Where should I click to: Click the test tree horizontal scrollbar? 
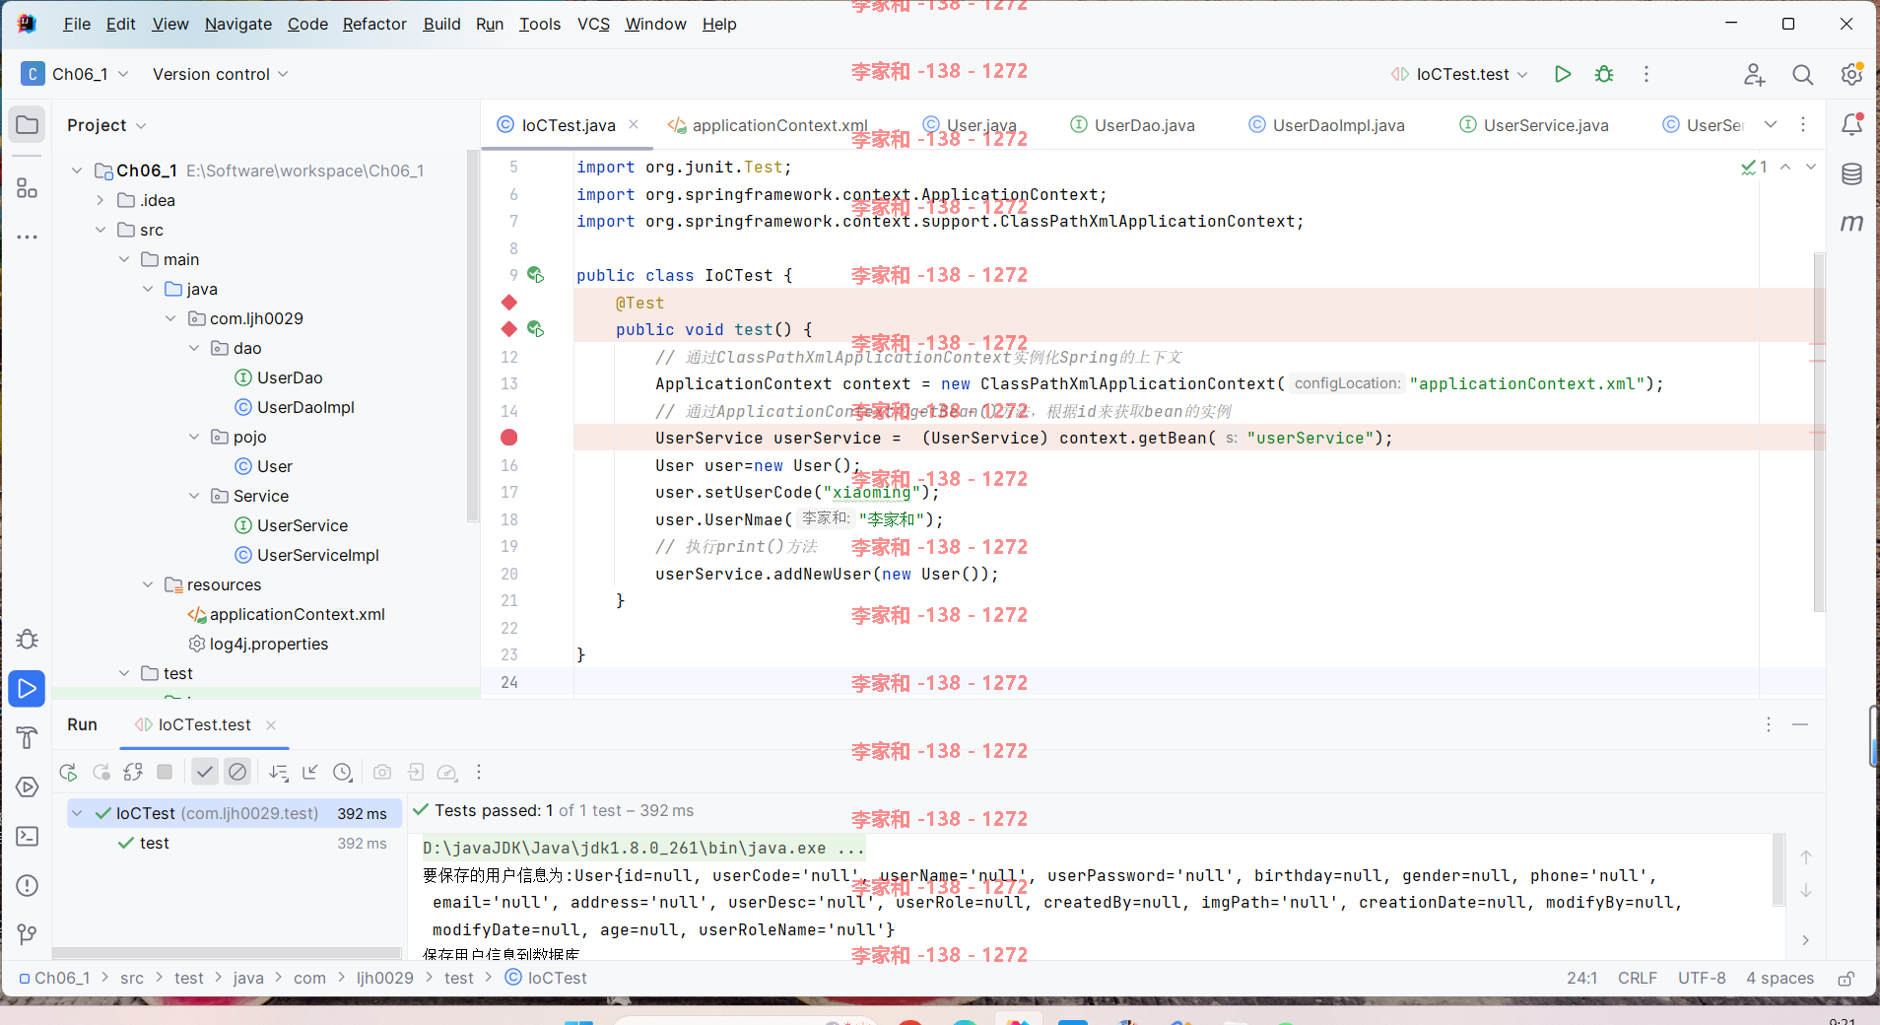tap(227, 953)
